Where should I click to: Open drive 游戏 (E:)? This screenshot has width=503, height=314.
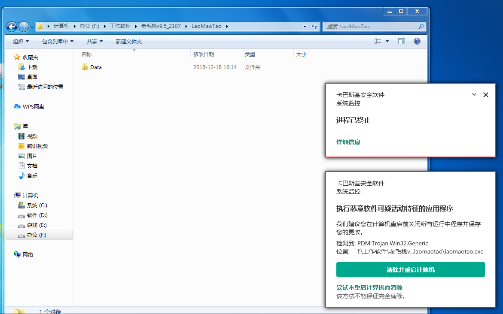pos(37,225)
